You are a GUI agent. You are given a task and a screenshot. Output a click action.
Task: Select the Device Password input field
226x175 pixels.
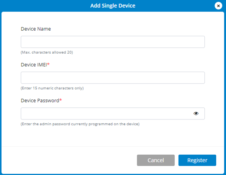coord(107,114)
